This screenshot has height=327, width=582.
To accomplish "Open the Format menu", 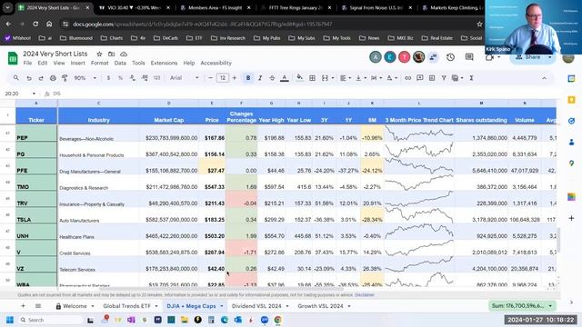I will (x=99, y=63).
